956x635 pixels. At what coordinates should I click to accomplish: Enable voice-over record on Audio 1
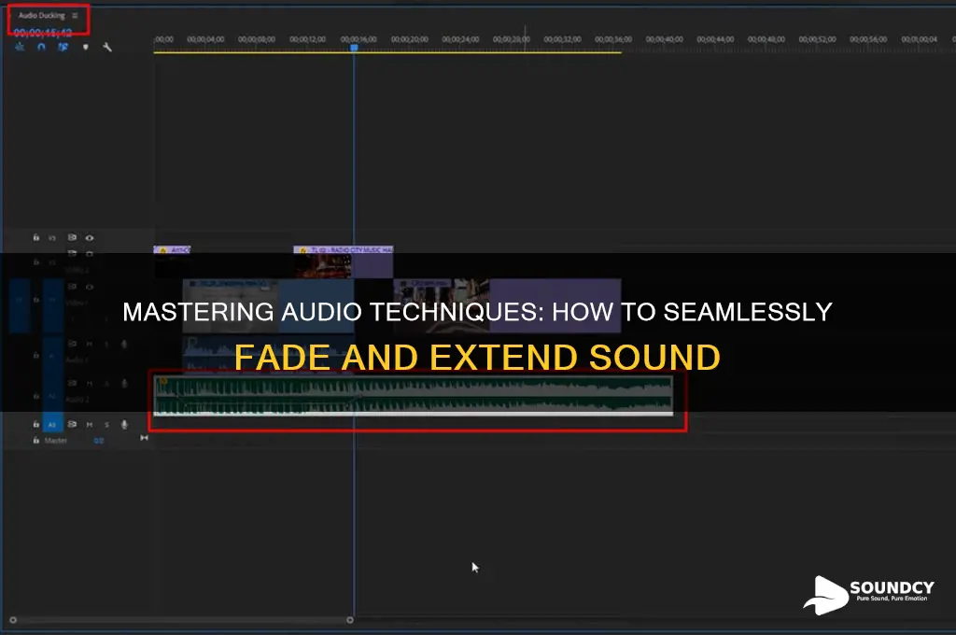pyautogui.click(x=124, y=344)
